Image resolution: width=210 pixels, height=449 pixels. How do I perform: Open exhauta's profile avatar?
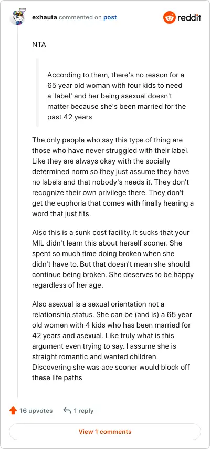[x=17, y=17]
